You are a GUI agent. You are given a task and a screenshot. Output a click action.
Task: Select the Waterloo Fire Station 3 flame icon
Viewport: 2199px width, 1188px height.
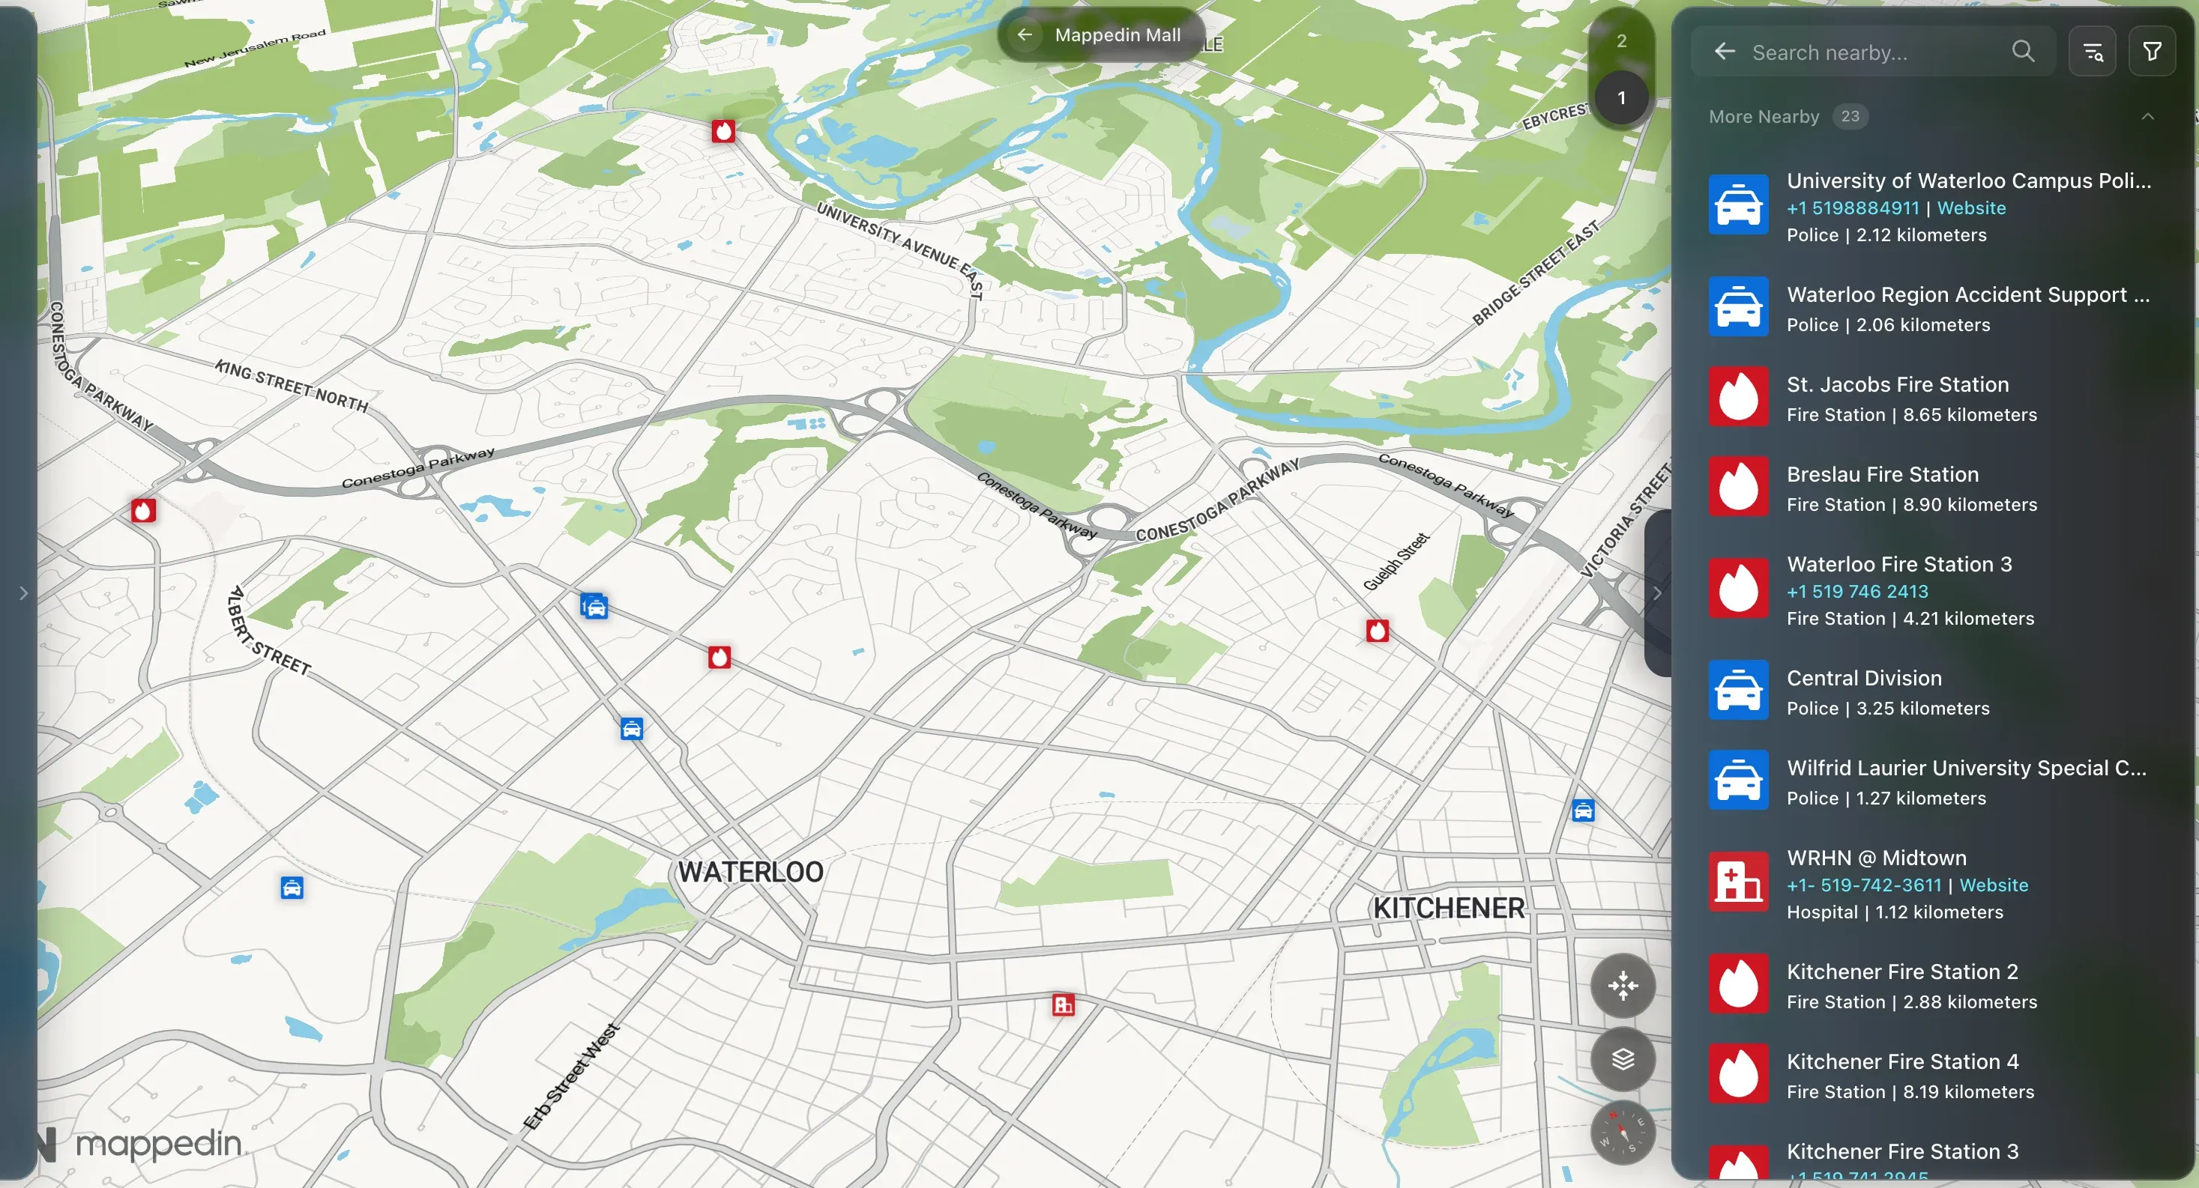click(1738, 588)
